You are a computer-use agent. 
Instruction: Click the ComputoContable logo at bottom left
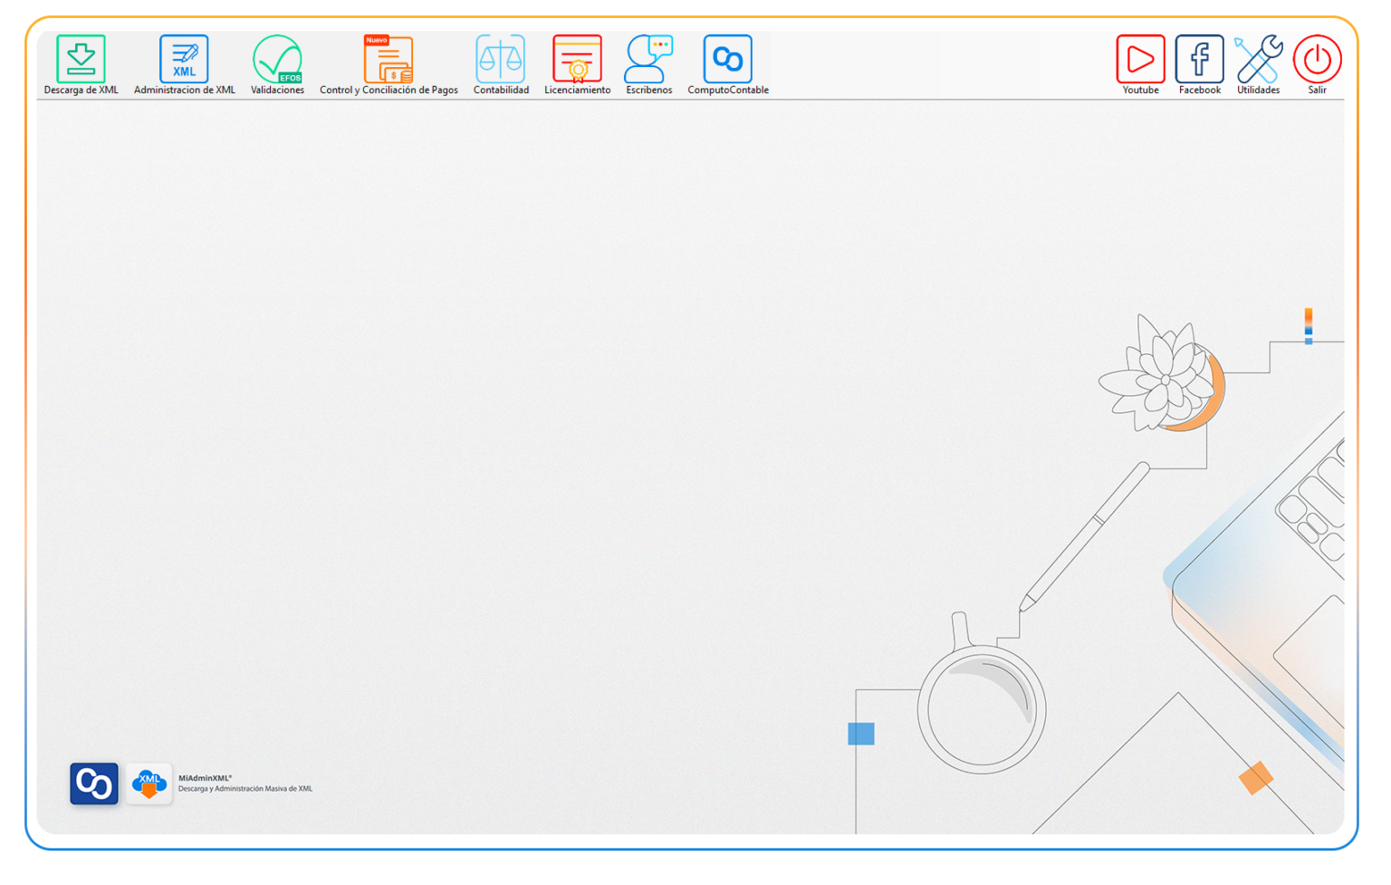pos(93,784)
